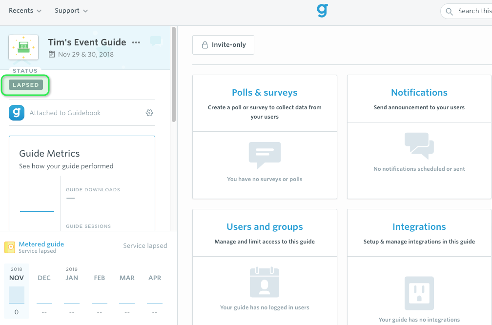
Task: Expand the Support dropdown
Action: coord(71,11)
